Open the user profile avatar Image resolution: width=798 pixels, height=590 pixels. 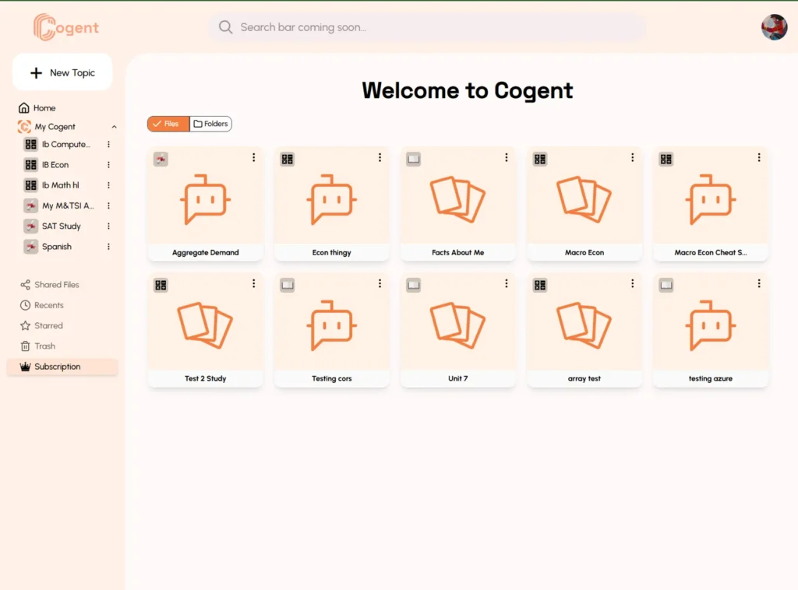click(x=774, y=27)
